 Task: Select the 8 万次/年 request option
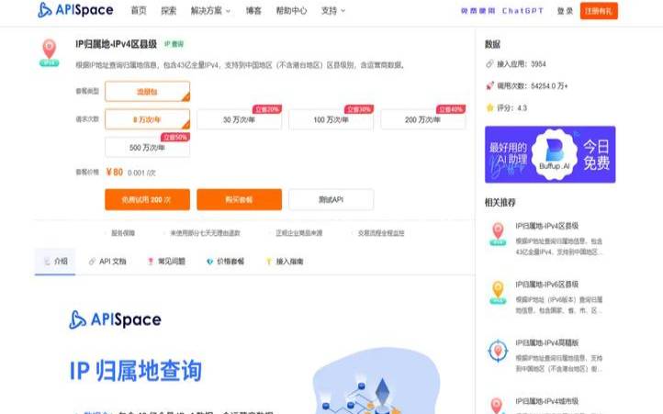147,119
